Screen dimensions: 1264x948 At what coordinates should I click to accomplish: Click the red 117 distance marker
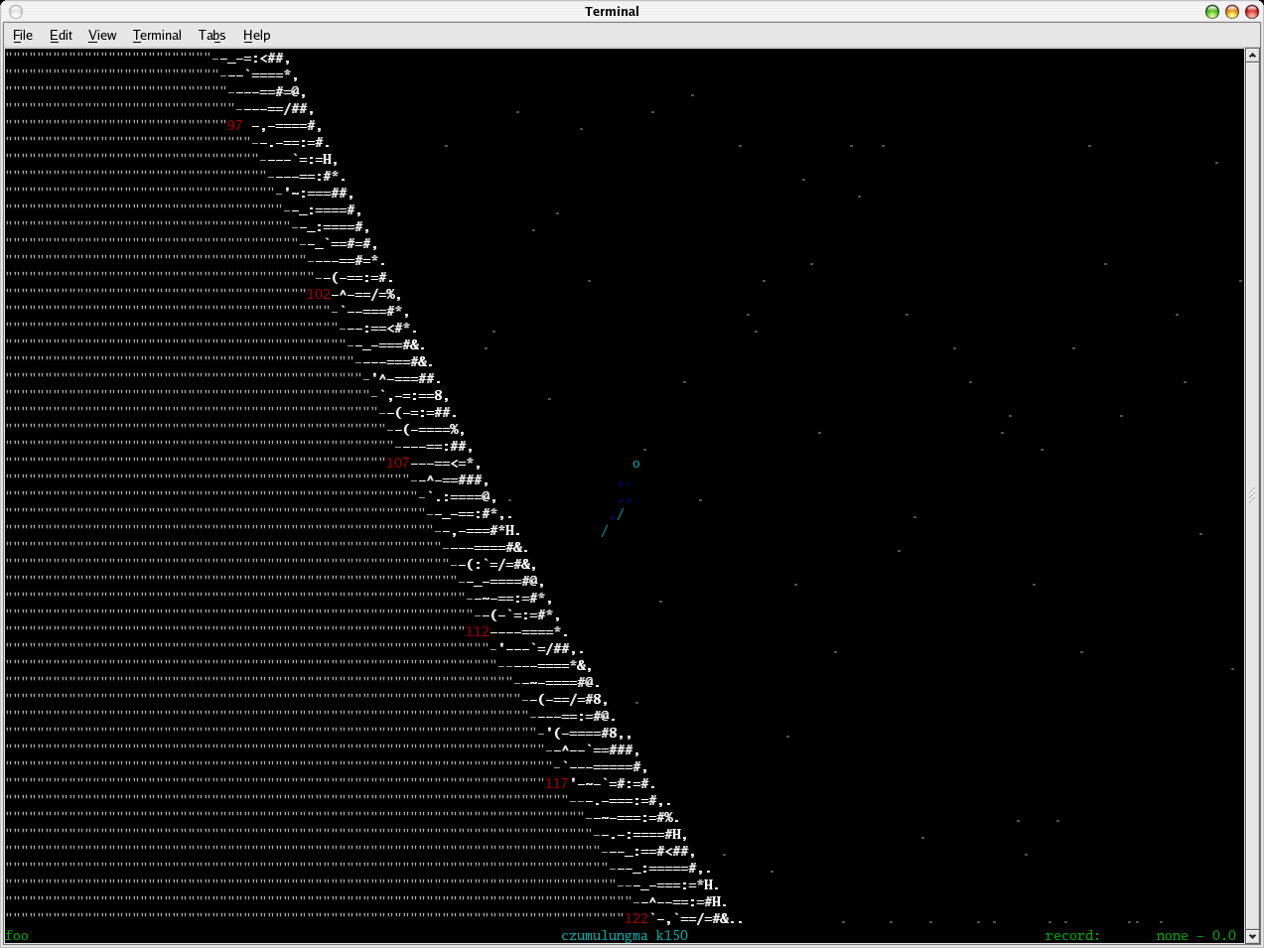556,784
